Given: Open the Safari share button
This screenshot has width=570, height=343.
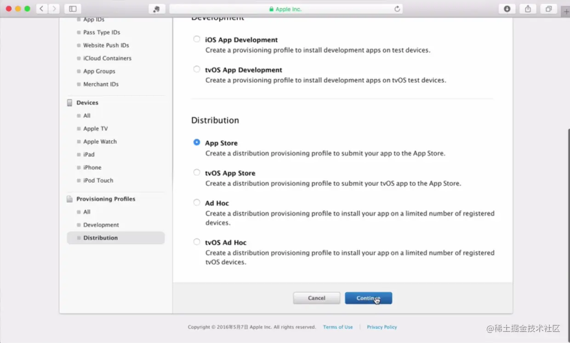Looking at the screenshot, I should point(528,9).
